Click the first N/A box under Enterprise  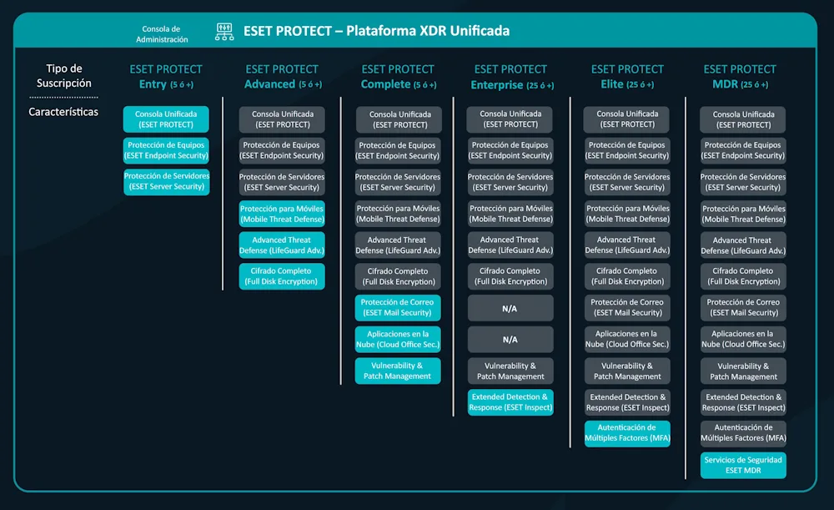pos(510,308)
